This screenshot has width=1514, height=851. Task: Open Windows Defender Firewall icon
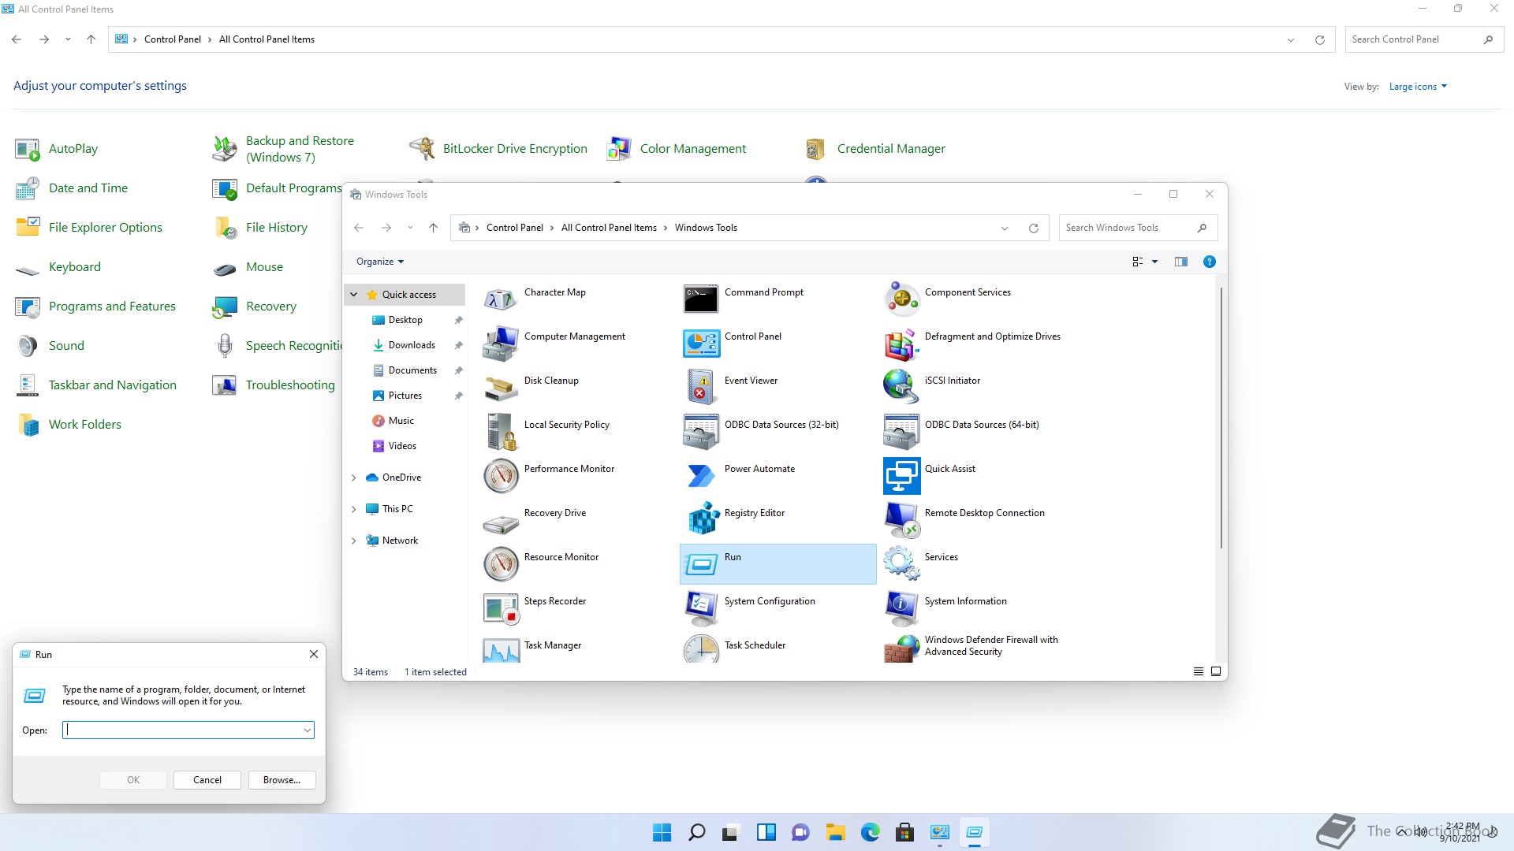coord(901,649)
